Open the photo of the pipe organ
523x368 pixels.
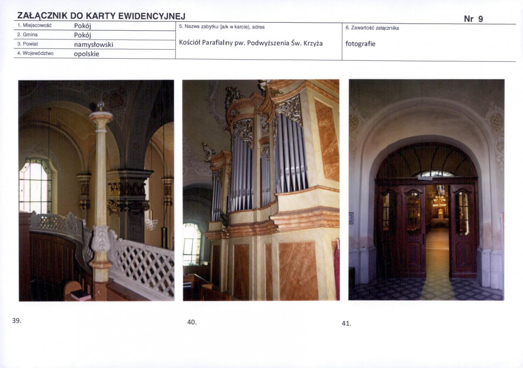261,190
